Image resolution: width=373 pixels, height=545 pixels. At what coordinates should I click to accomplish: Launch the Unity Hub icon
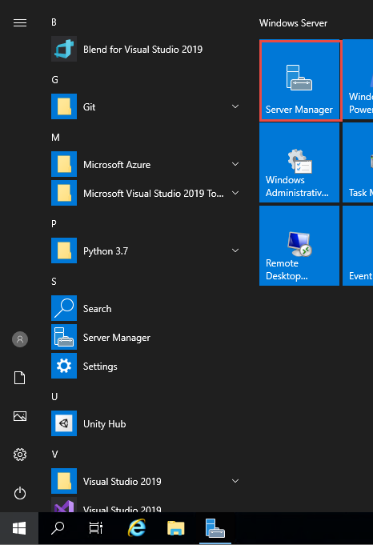64,423
